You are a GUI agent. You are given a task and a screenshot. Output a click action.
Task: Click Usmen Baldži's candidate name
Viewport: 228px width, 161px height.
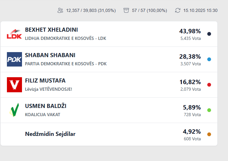(x=46, y=106)
